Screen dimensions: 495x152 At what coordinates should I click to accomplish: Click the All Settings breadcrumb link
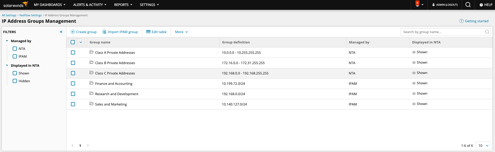point(9,15)
